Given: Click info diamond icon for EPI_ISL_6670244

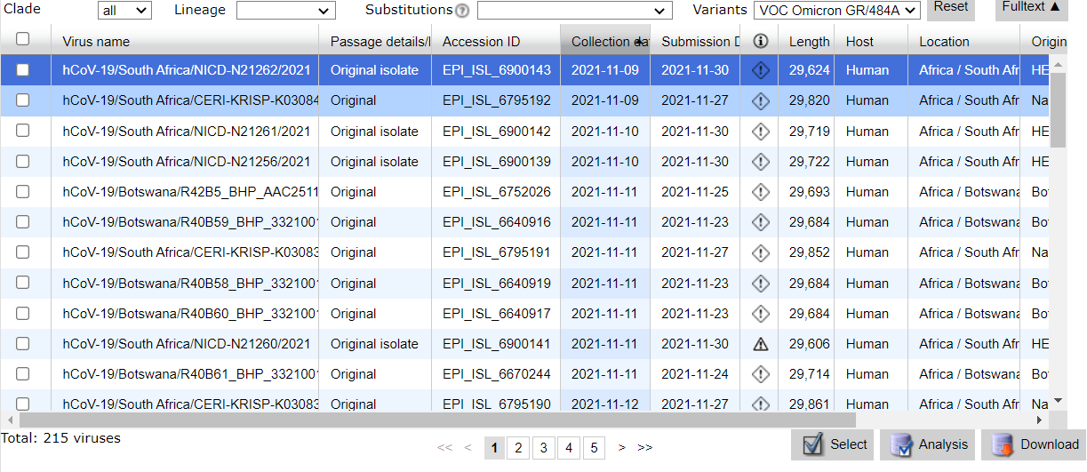Looking at the screenshot, I should pos(760,374).
